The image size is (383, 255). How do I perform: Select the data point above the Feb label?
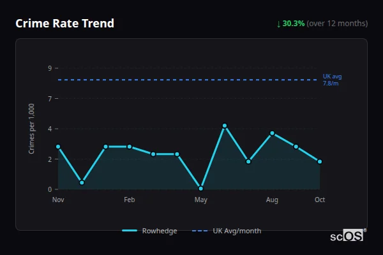click(x=130, y=147)
